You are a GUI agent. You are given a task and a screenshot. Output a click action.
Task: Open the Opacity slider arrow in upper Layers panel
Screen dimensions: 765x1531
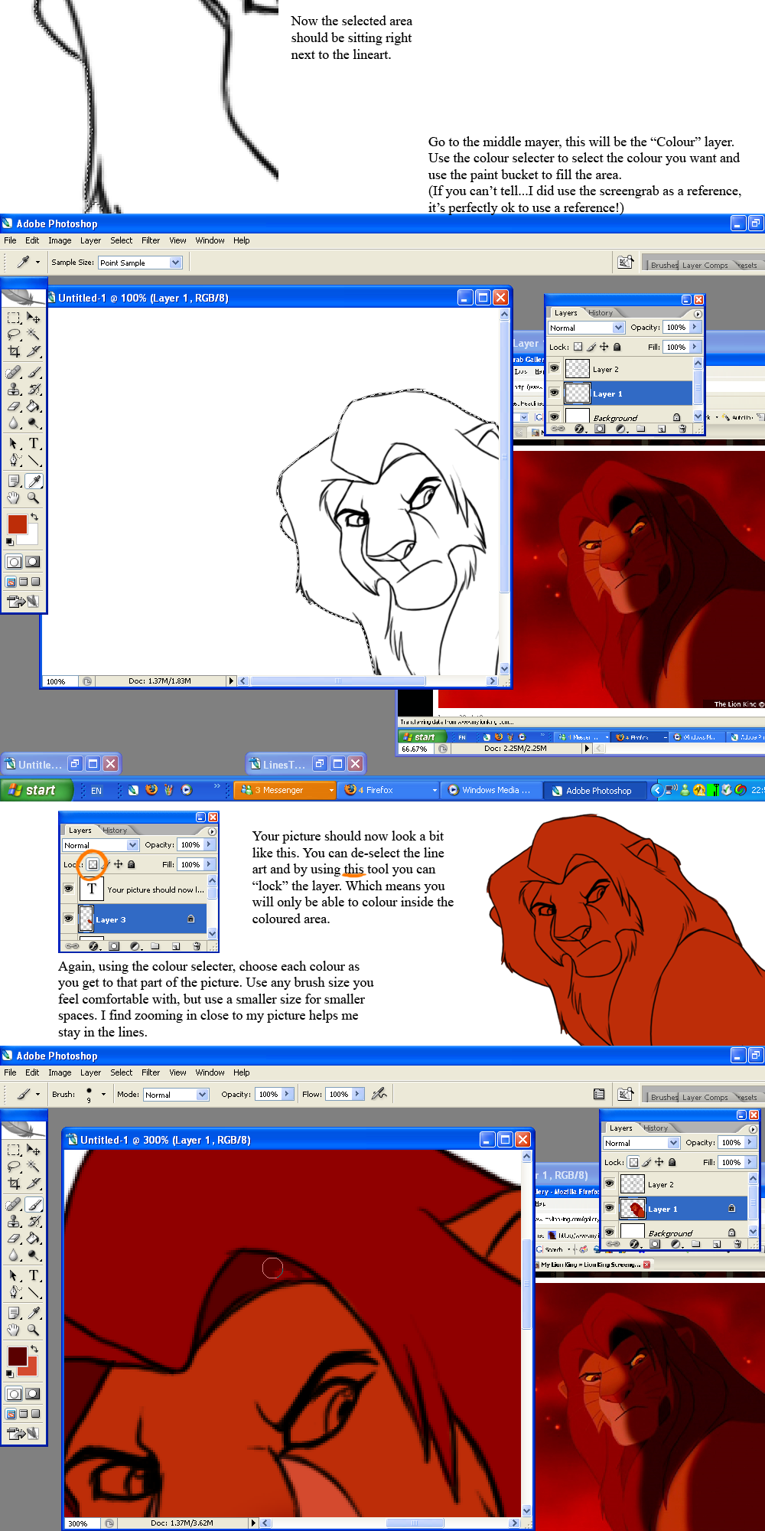click(695, 327)
